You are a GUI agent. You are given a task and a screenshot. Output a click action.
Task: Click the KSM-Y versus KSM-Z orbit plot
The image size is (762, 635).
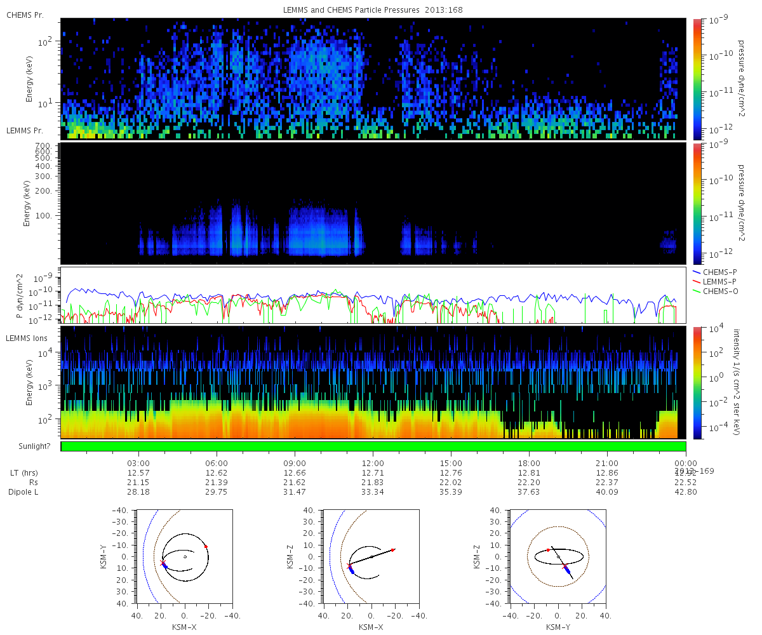pos(558,557)
